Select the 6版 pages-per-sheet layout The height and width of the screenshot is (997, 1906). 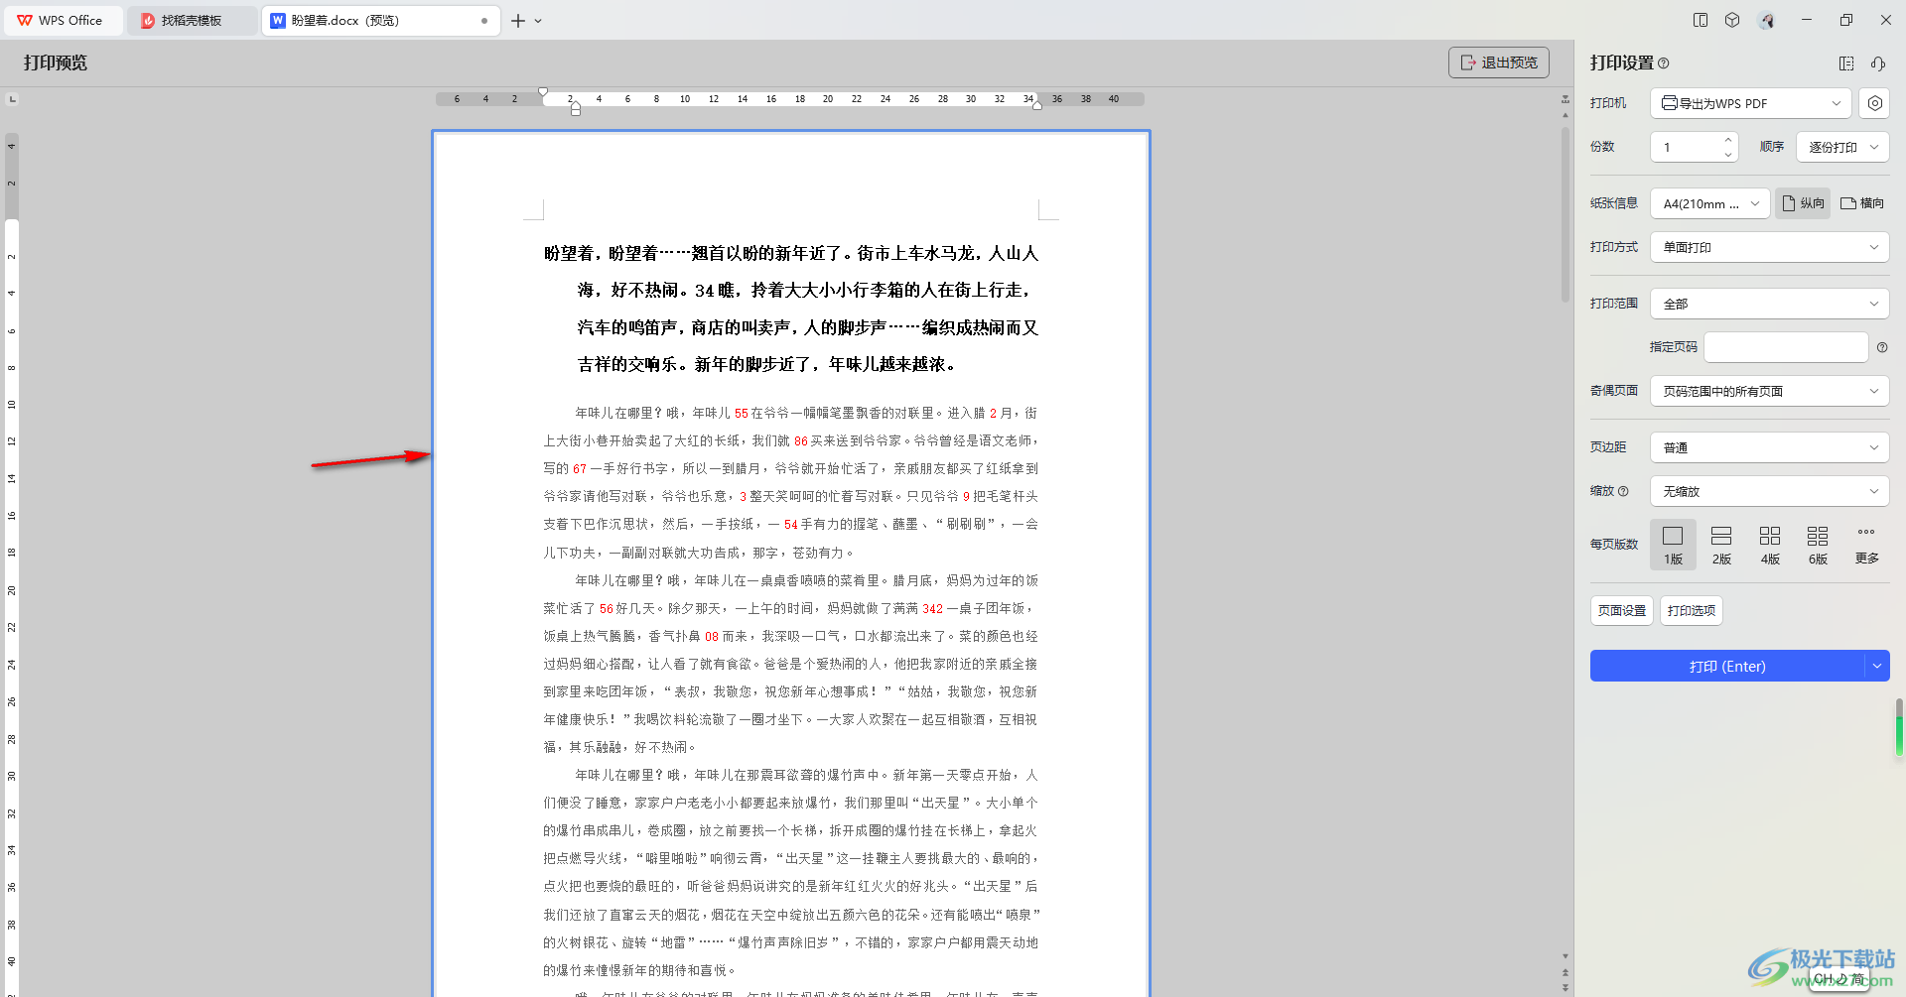[1818, 545]
